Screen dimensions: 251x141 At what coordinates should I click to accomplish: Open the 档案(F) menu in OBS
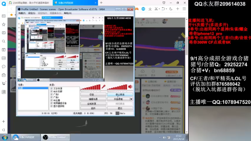click(x=22, y=13)
